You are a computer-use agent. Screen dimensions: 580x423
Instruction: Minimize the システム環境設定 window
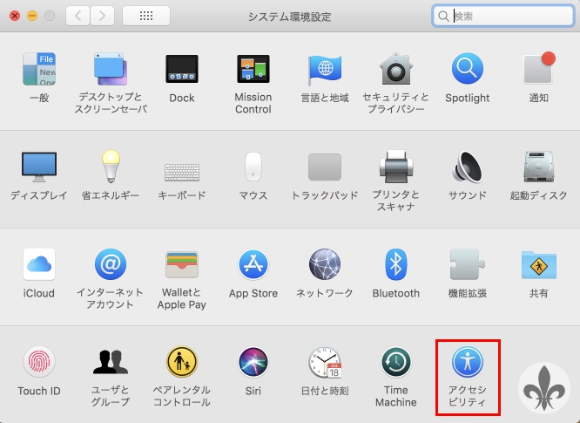(32, 16)
